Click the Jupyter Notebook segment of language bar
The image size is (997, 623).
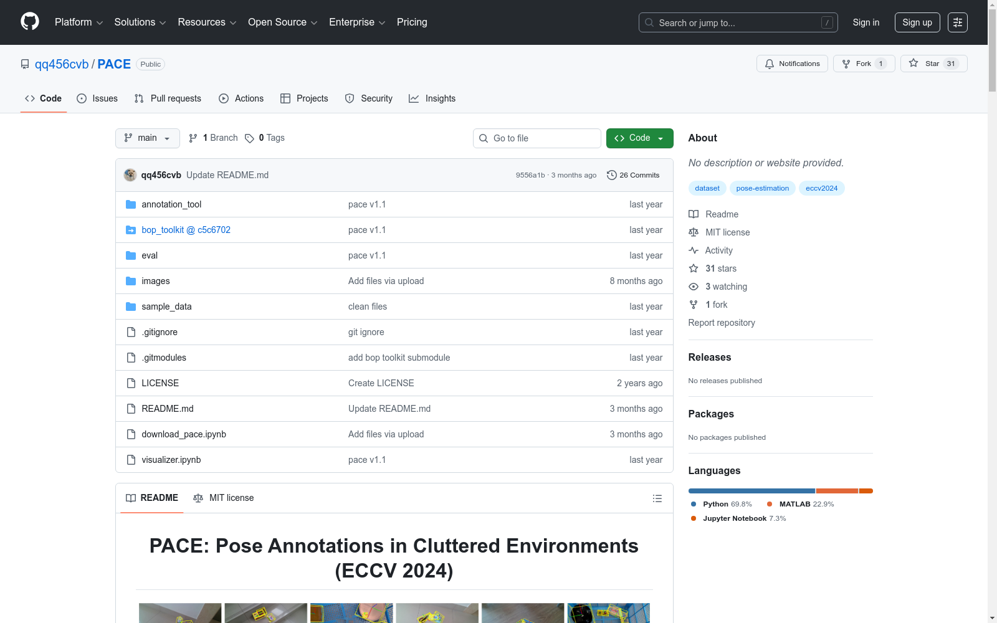[x=866, y=491]
